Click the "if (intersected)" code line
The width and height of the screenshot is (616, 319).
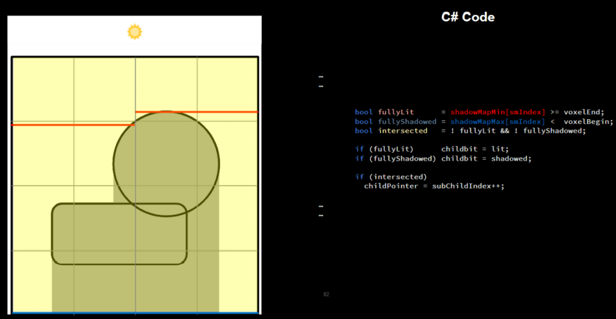click(x=390, y=176)
